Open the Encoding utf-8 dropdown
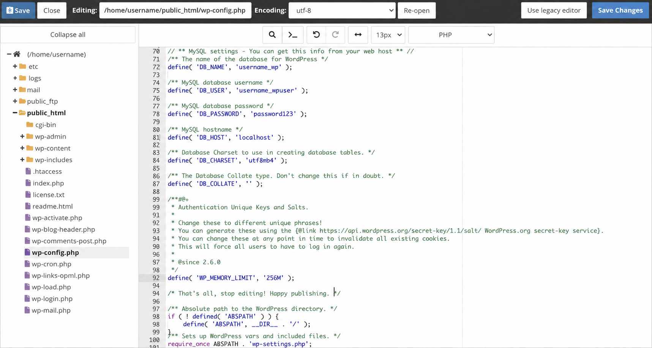This screenshot has width=652, height=348. 342,11
